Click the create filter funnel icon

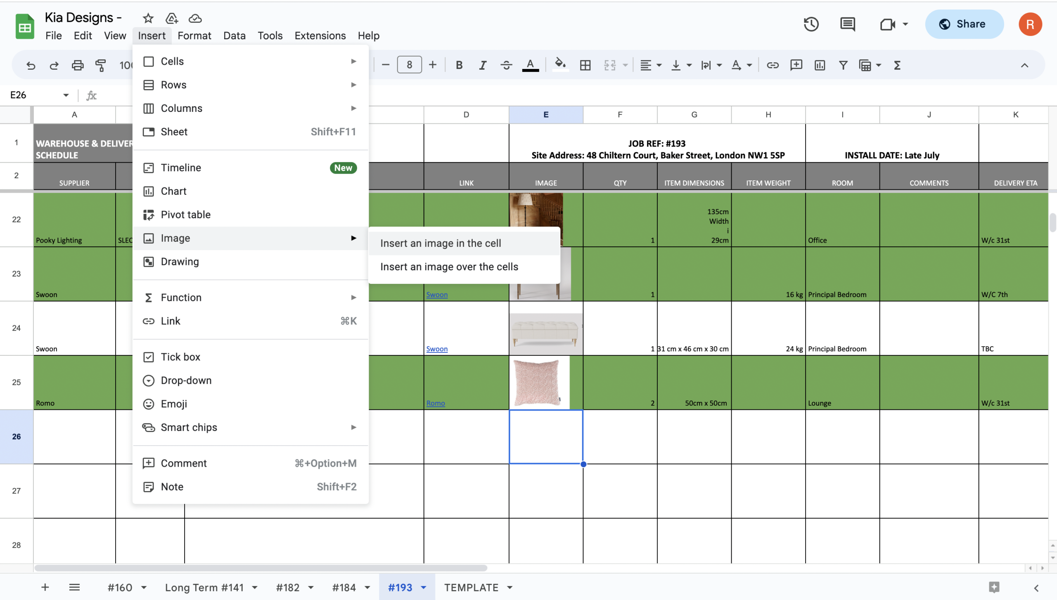[x=843, y=65]
